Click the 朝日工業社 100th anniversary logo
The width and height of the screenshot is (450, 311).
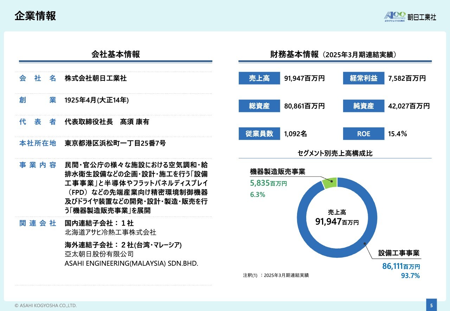(x=410, y=16)
